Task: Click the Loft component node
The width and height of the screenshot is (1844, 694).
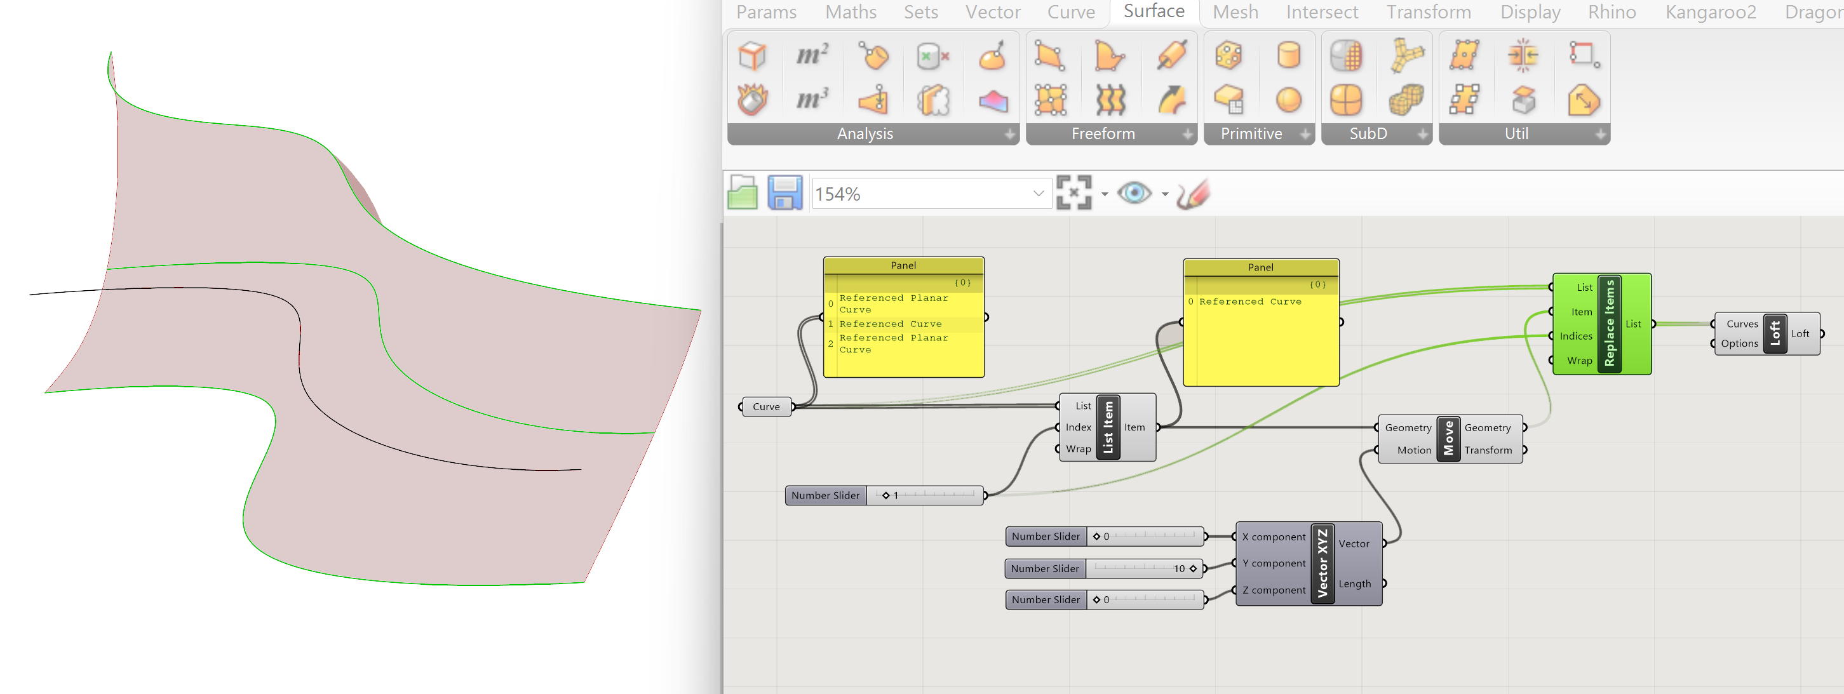Action: tap(1775, 333)
